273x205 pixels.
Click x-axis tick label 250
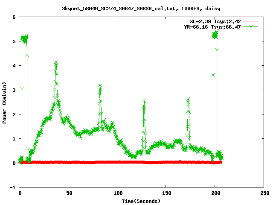pyautogui.click(x=265, y=193)
